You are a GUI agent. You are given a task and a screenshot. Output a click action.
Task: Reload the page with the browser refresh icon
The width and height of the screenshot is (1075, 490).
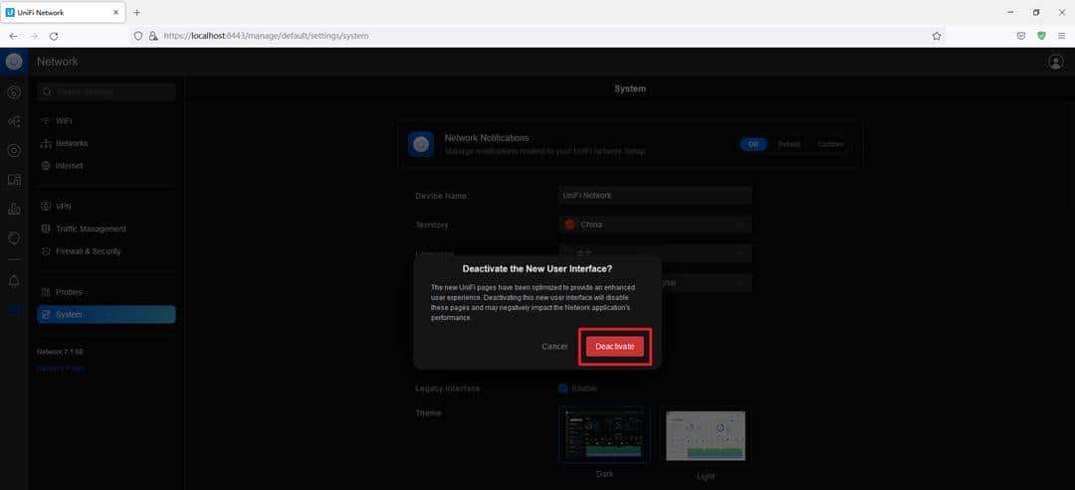pyautogui.click(x=54, y=36)
